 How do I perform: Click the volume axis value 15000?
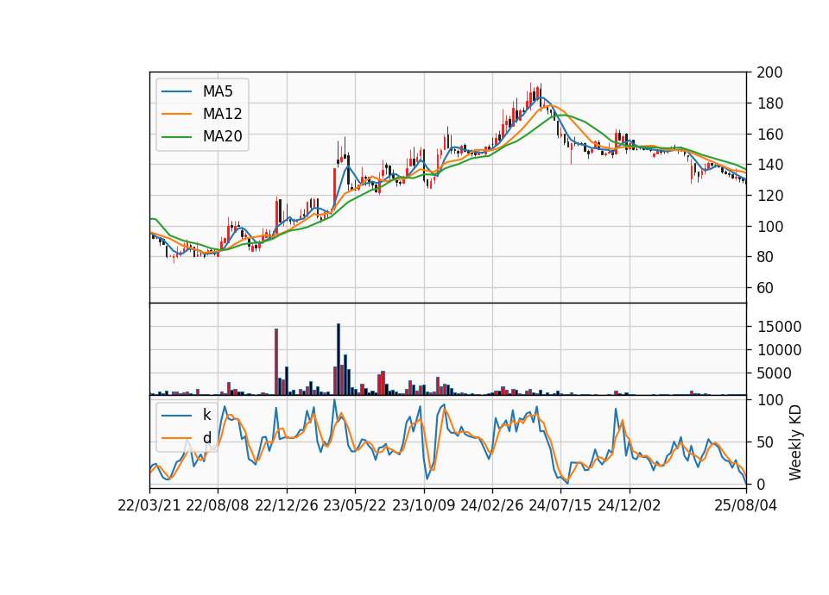(779, 327)
